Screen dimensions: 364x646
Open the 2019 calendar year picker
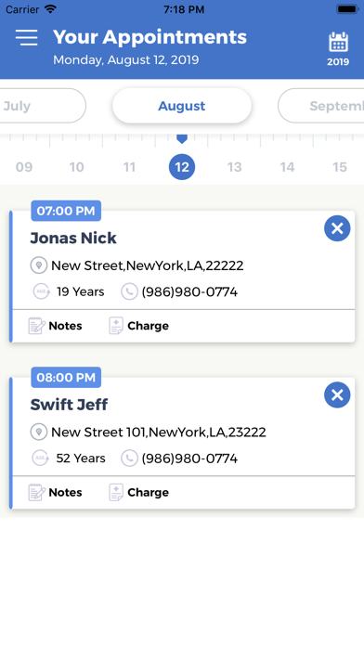pos(338,49)
